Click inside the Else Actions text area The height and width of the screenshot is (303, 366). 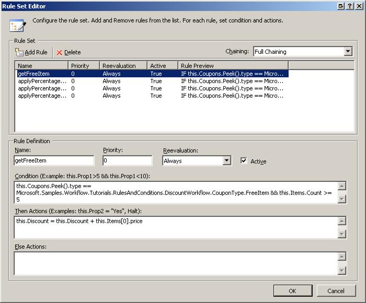tap(175, 263)
